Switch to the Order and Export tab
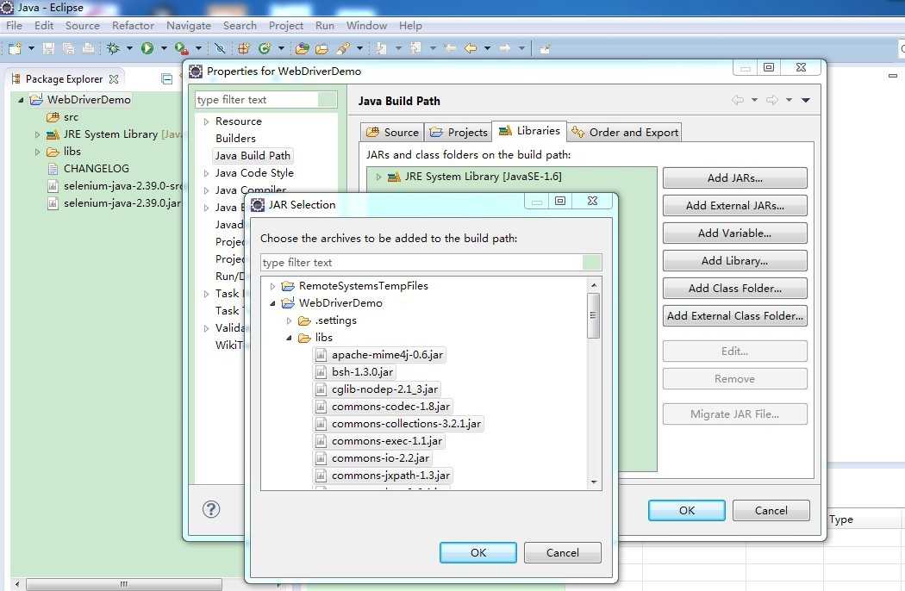905x591 pixels. (x=625, y=132)
